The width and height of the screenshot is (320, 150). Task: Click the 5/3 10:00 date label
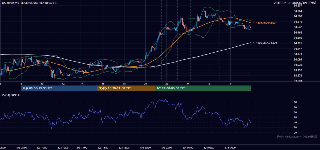point(42,148)
